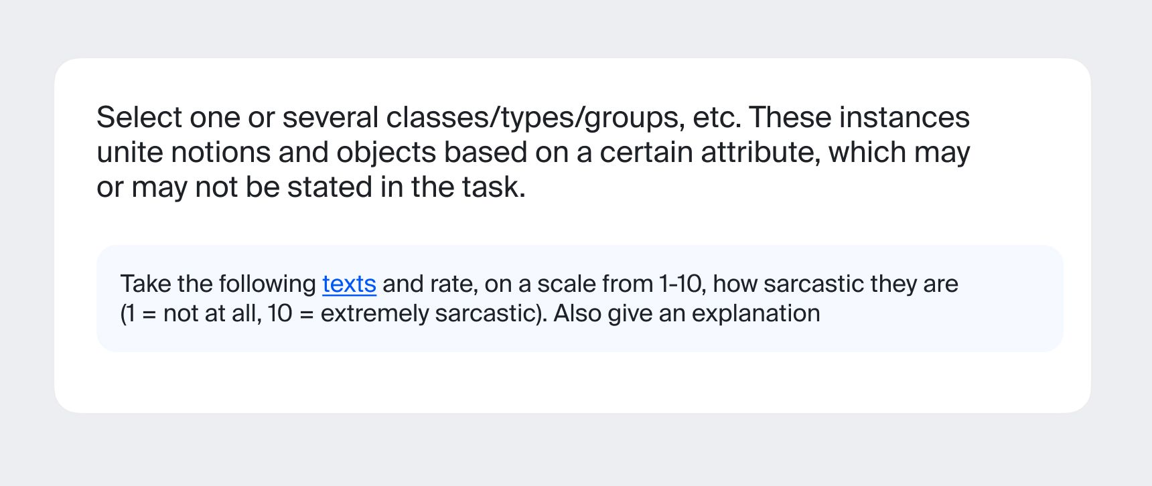Viewport: 1152px width, 486px height.
Task: Click the text "Also give an explanation"
Action: [687, 313]
